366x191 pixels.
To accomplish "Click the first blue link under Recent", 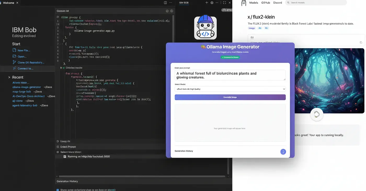I will [21, 82].
